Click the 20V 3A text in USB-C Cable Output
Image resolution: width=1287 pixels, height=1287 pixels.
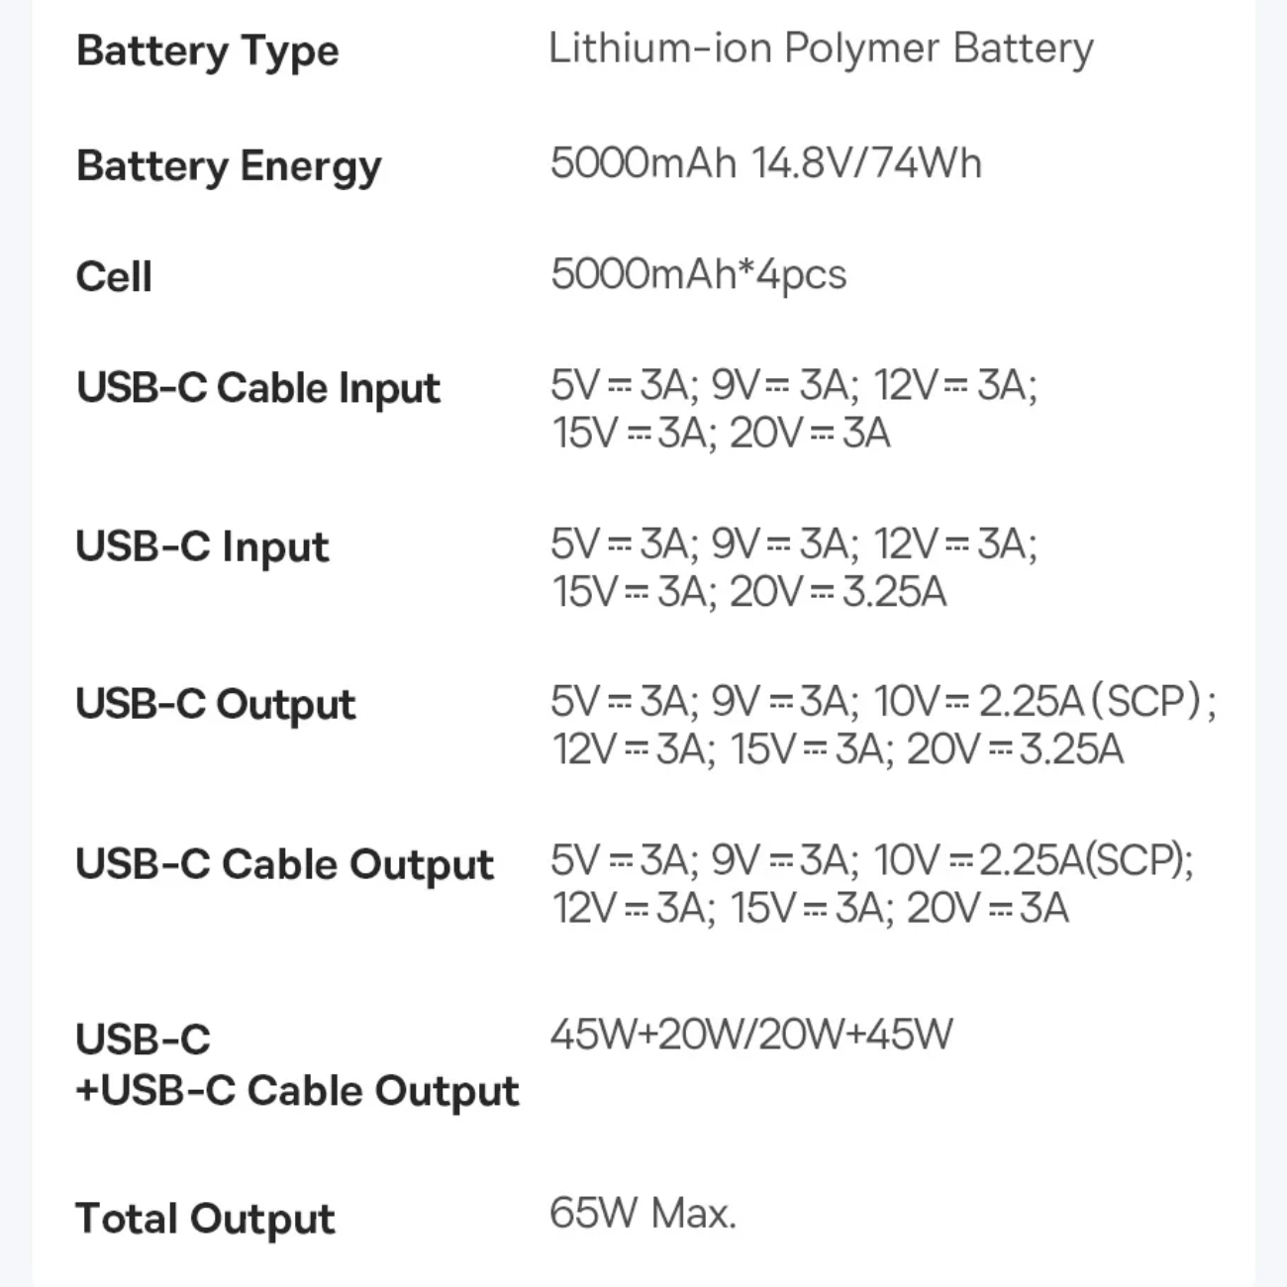point(987,908)
